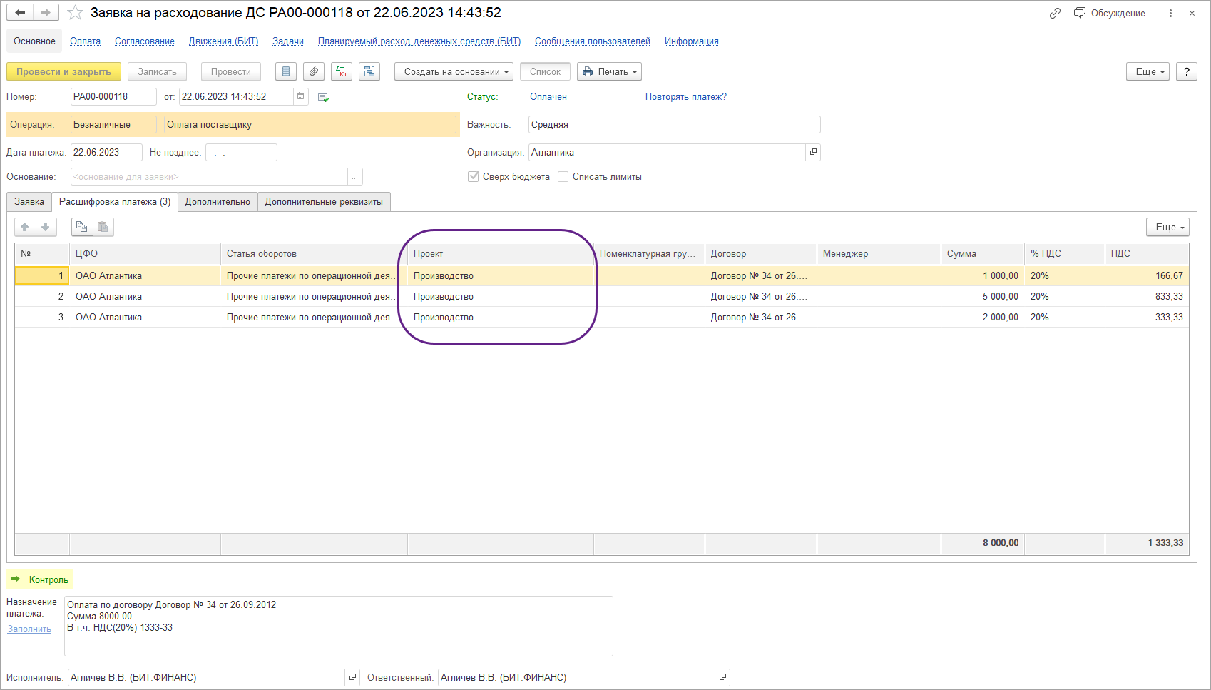Open top Еще menu

(x=1148, y=71)
